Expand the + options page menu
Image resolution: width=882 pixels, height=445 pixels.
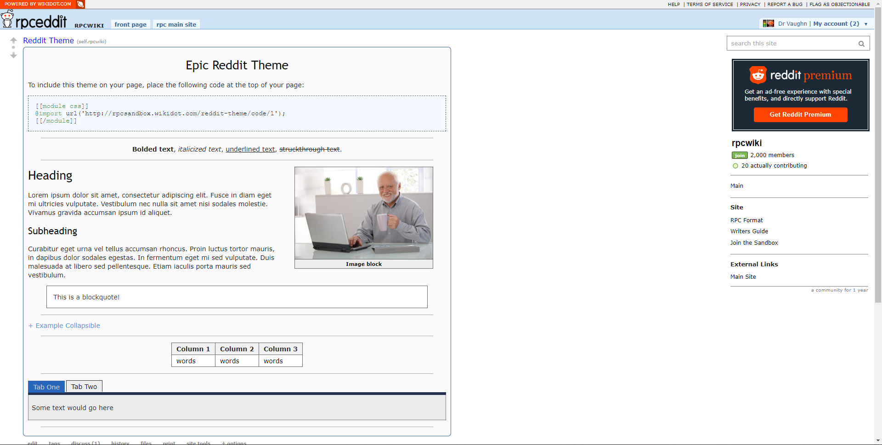pos(234,443)
